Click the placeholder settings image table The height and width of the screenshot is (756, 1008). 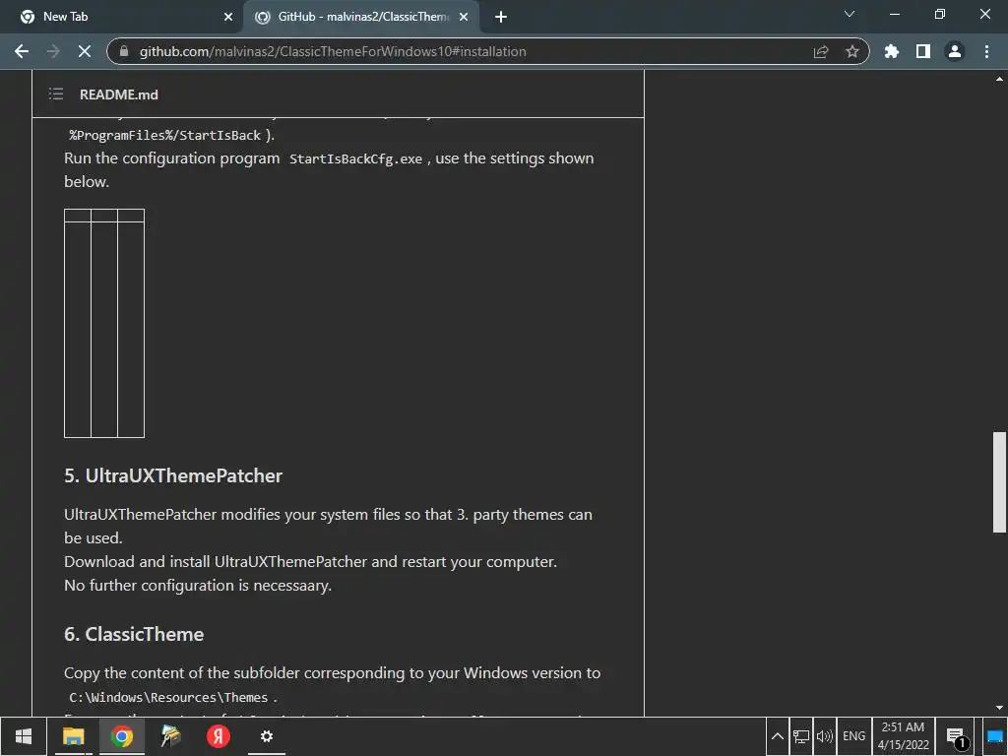[104, 323]
